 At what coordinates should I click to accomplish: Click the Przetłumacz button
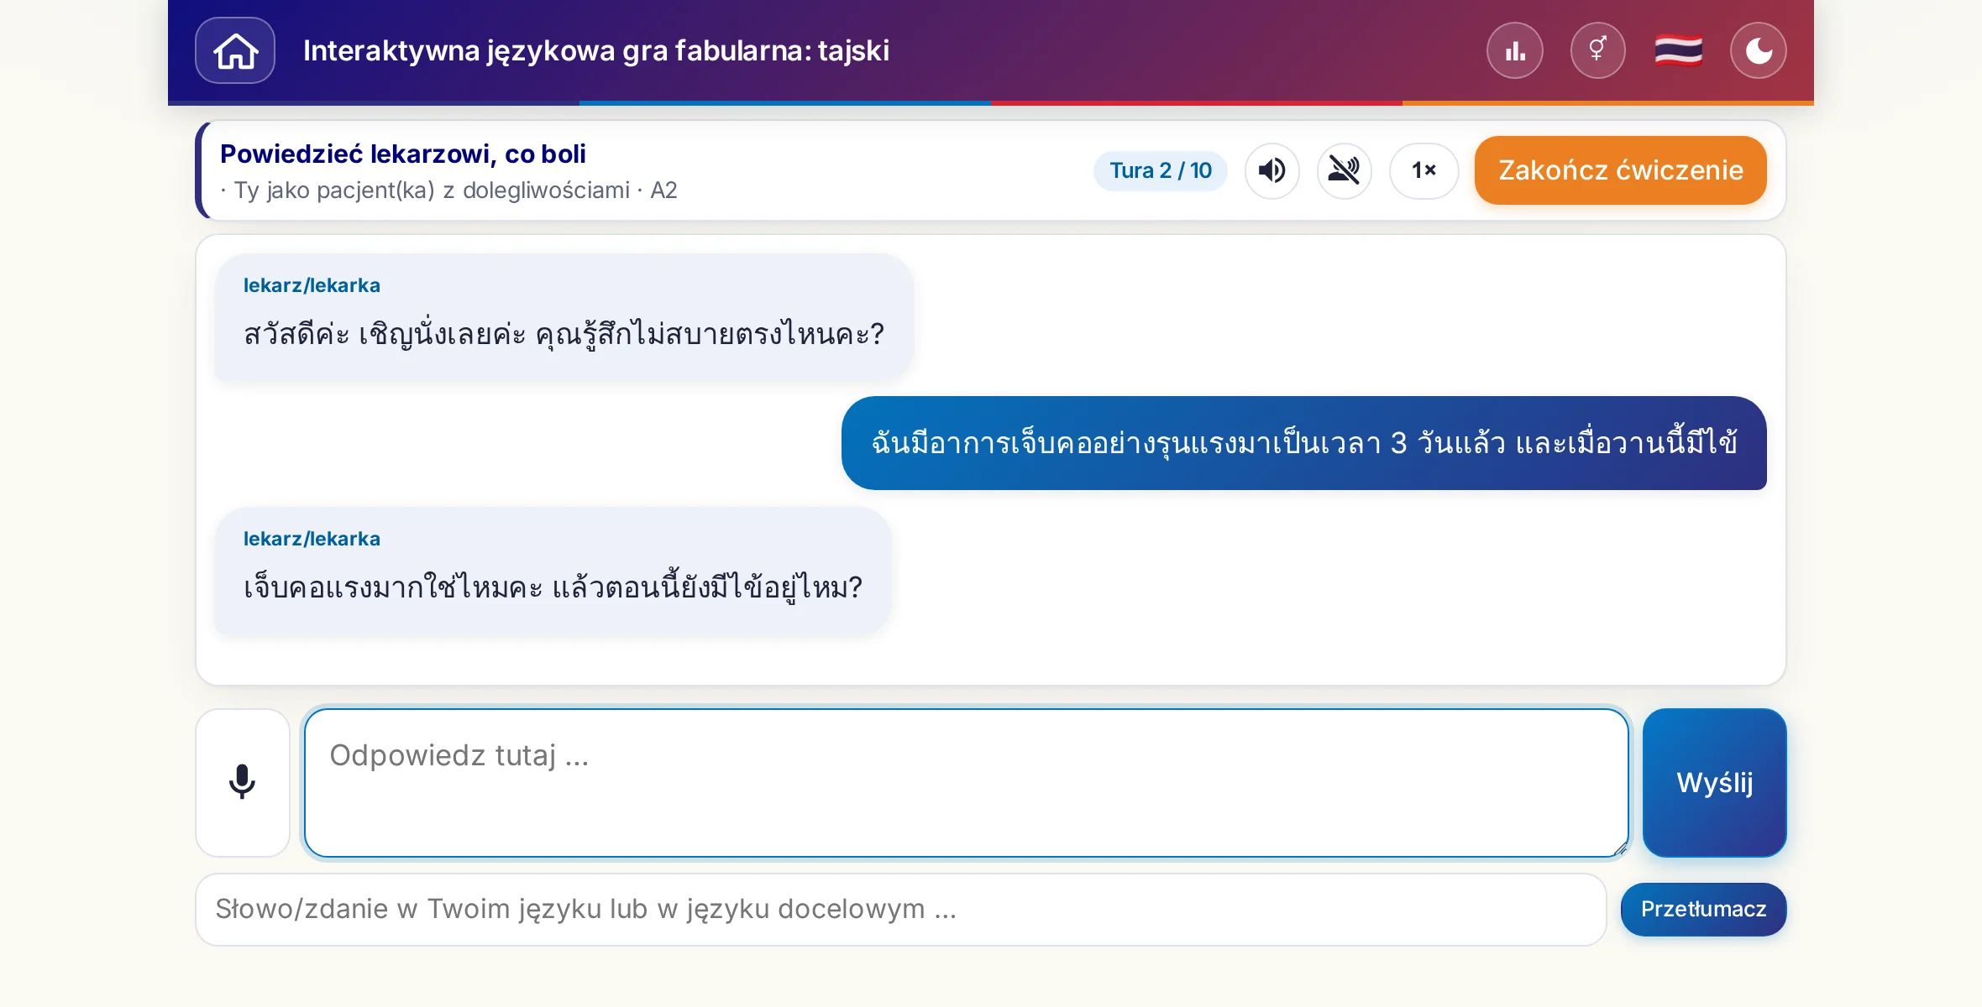(x=1703, y=910)
